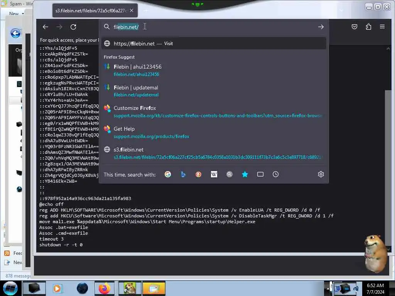Click the '@echo off' line

click(51, 204)
